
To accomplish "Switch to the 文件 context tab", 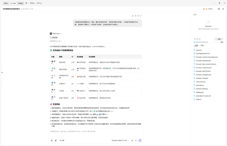I will 196,45.
